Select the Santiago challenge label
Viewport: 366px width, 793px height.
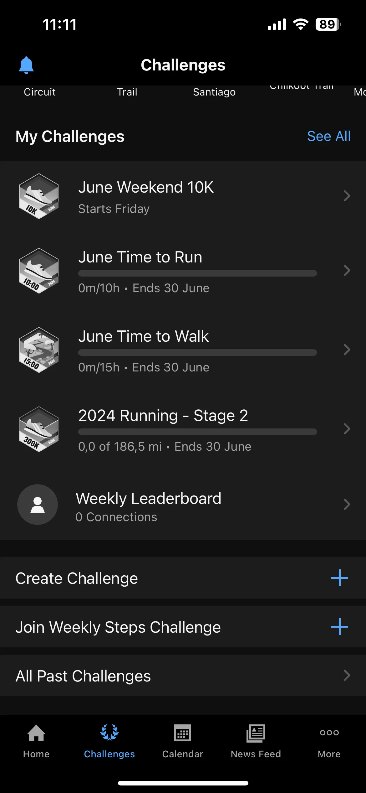(x=214, y=92)
